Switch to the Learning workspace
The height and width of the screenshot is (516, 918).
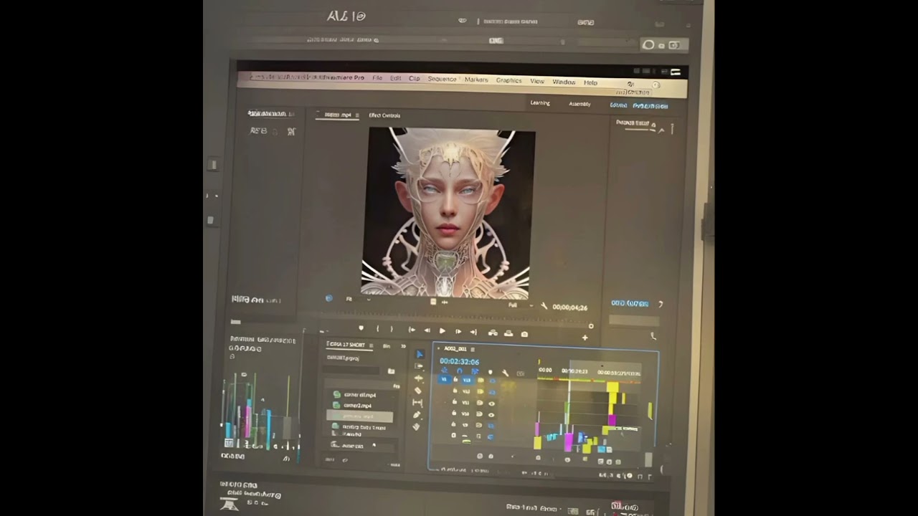pyautogui.click(x=540, y=103)
